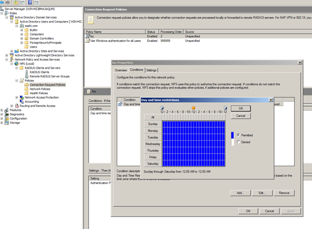This screenshot has height=229, width=312.
Task: Select the Network Access Protection icon
Action: 21,97
